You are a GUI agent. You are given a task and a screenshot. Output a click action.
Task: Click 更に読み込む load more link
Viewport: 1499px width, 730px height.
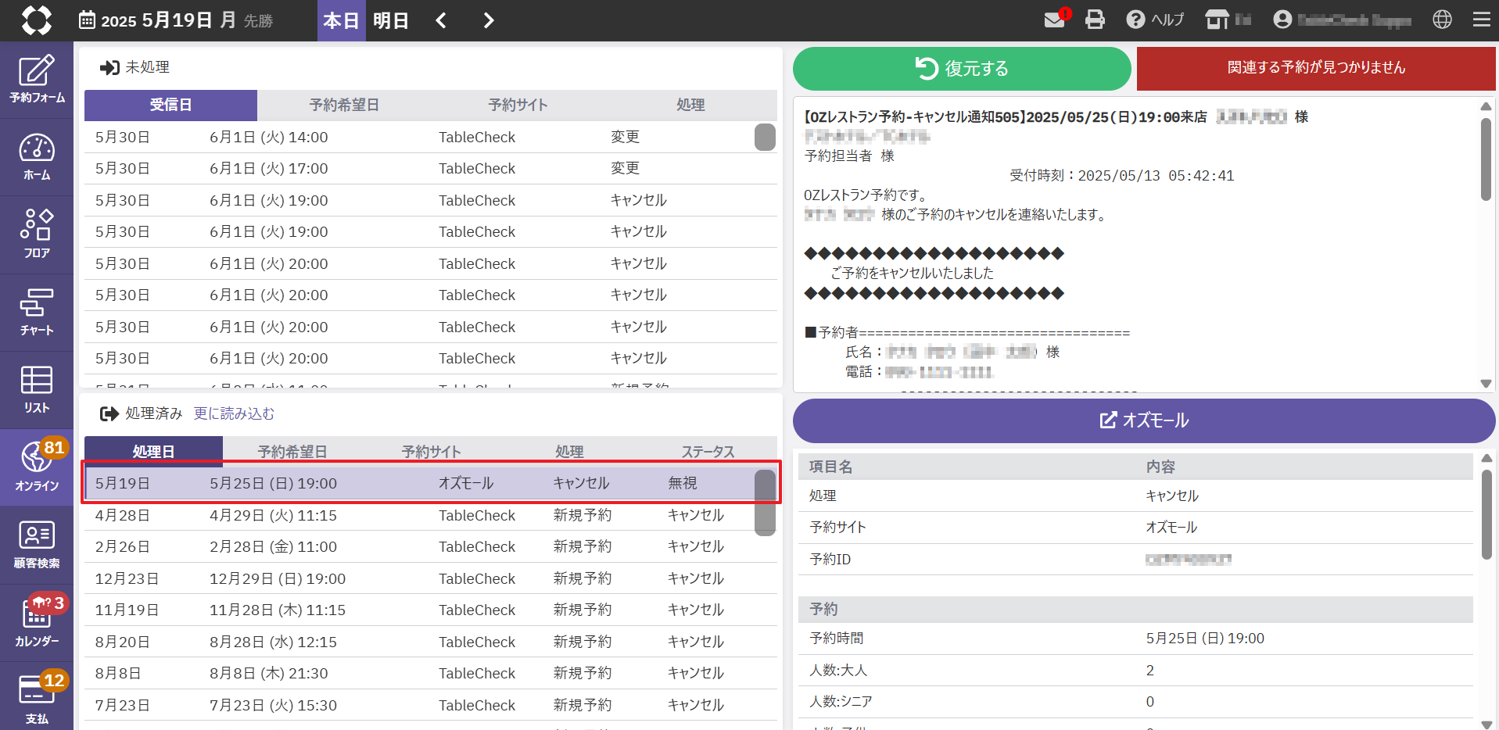click(234, 413)
